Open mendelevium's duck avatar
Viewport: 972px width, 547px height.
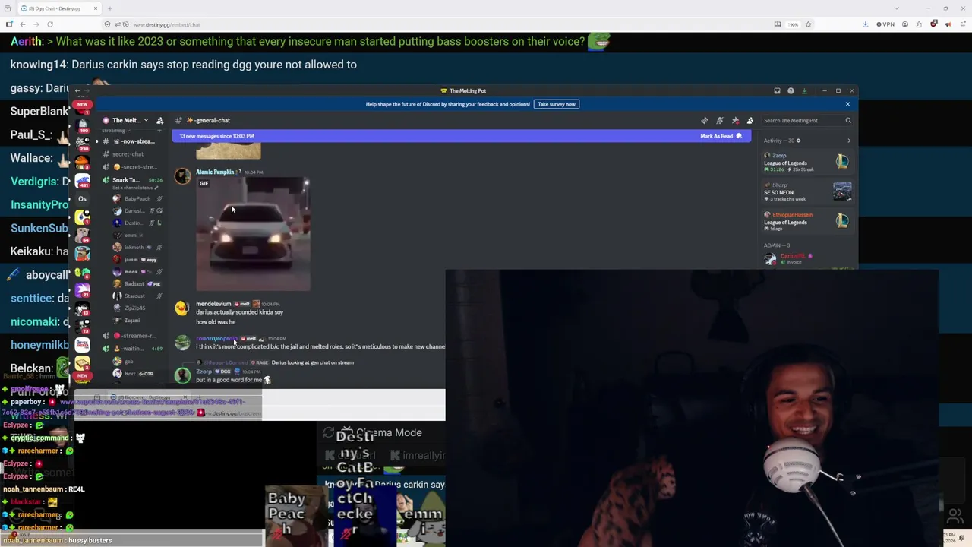click(182, 308)
